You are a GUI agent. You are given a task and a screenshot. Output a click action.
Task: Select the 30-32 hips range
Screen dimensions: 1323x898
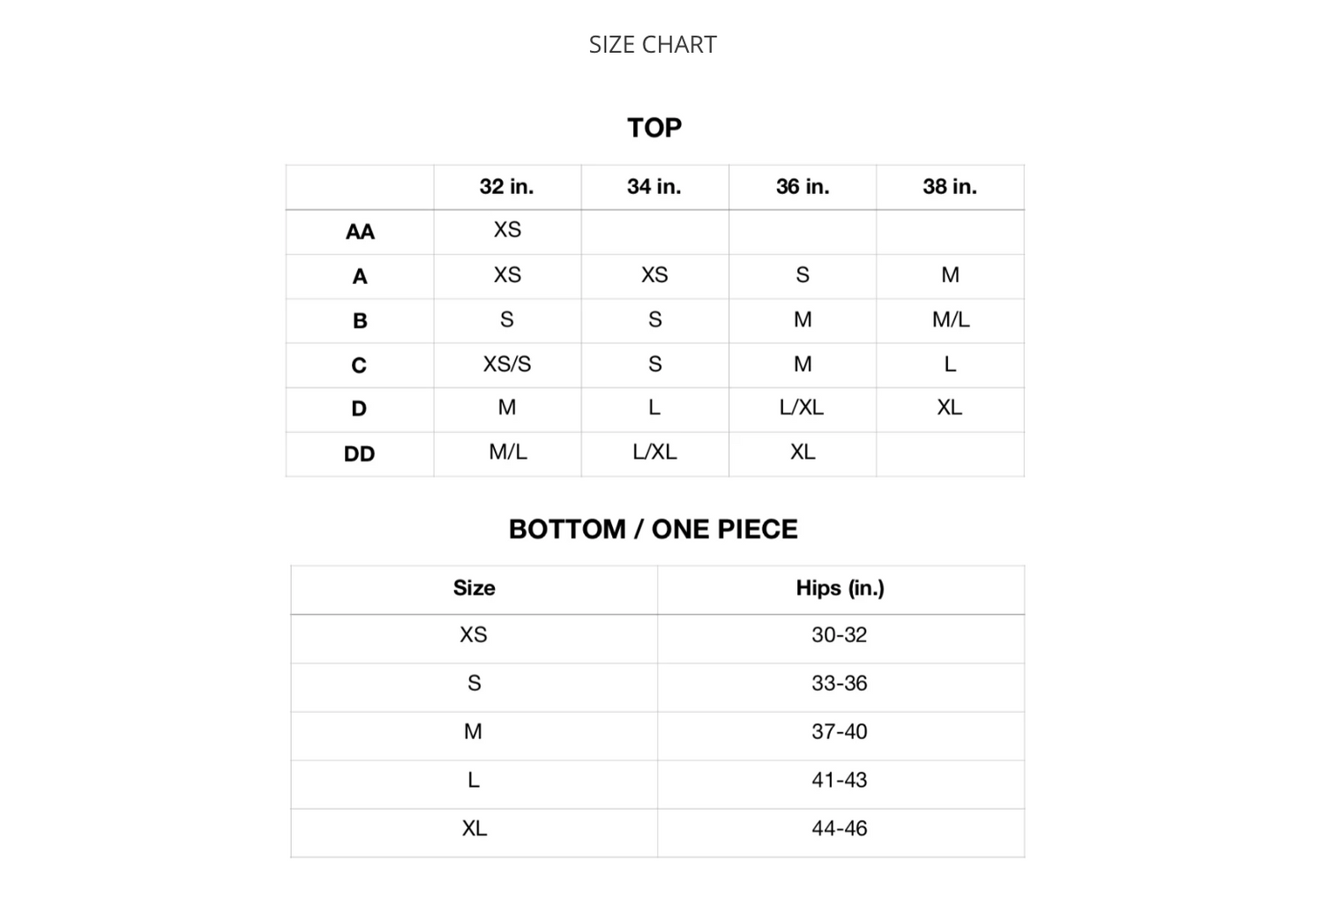coord(840,635)
